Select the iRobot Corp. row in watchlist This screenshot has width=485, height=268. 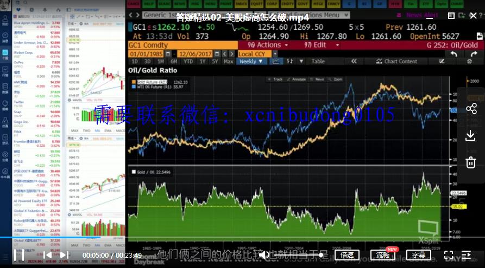[x=37, y=54]
